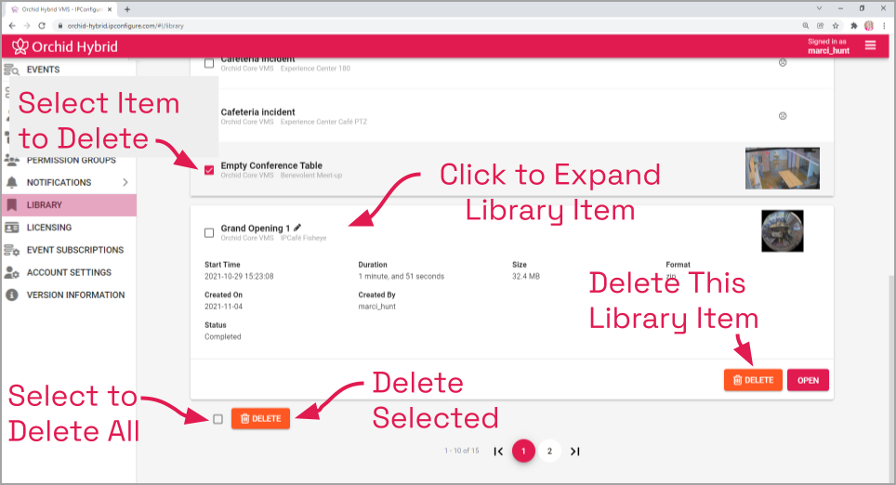The width and height of the screenshot is (896, 485).
Task: Click the Orchid Hybrid logo
Action: click(x=64, y=46)
